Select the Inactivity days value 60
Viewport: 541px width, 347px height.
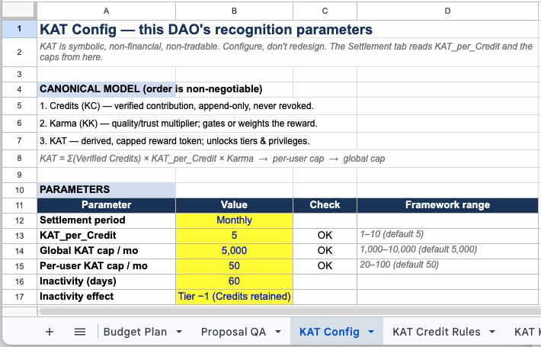(x=234, y=281)
